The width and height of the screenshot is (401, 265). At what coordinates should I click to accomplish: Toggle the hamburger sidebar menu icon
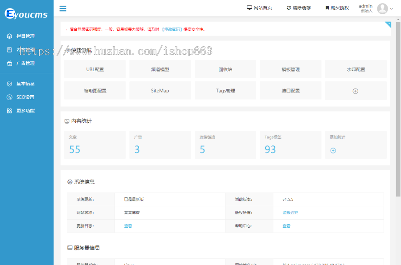[63, 8]
